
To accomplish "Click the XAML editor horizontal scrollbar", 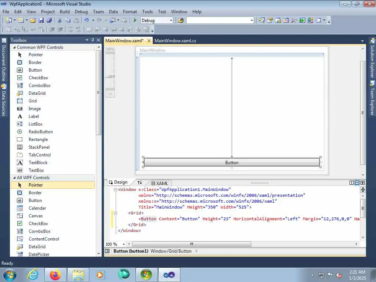I will [x=192, y=244].
